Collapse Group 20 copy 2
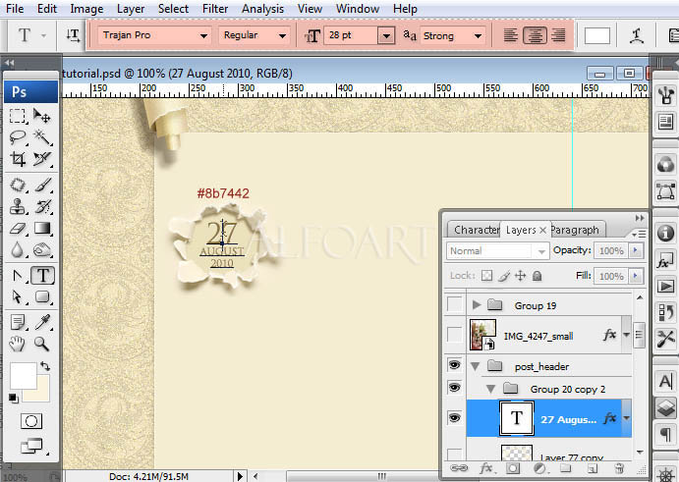This screenshot has height=482, width=679. point(490,389)
